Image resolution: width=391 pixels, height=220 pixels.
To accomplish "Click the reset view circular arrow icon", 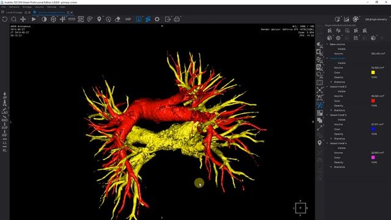I will click(4, 19).
